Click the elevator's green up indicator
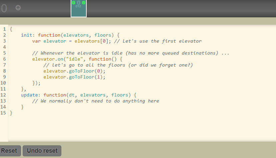Image resolution: width=276 pixels, height=158 pixels. click(x=74, y=3)
